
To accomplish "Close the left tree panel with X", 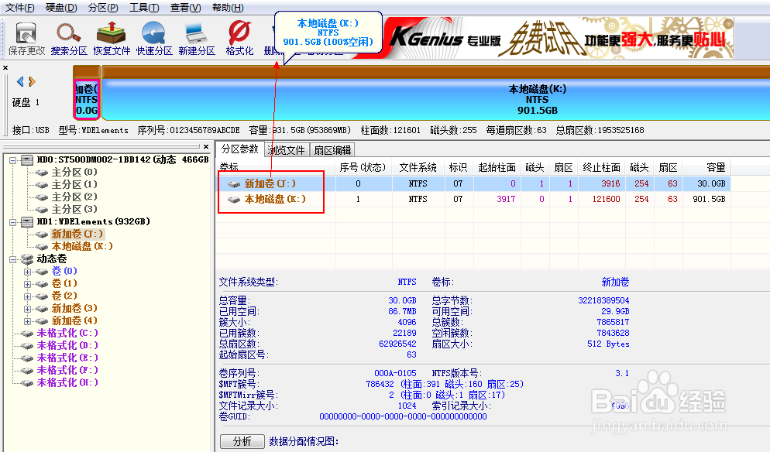I will [x=206, y=146].
